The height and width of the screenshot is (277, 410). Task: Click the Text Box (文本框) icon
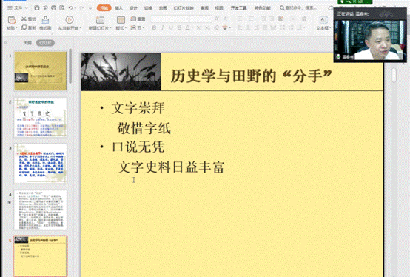point(323,20)
